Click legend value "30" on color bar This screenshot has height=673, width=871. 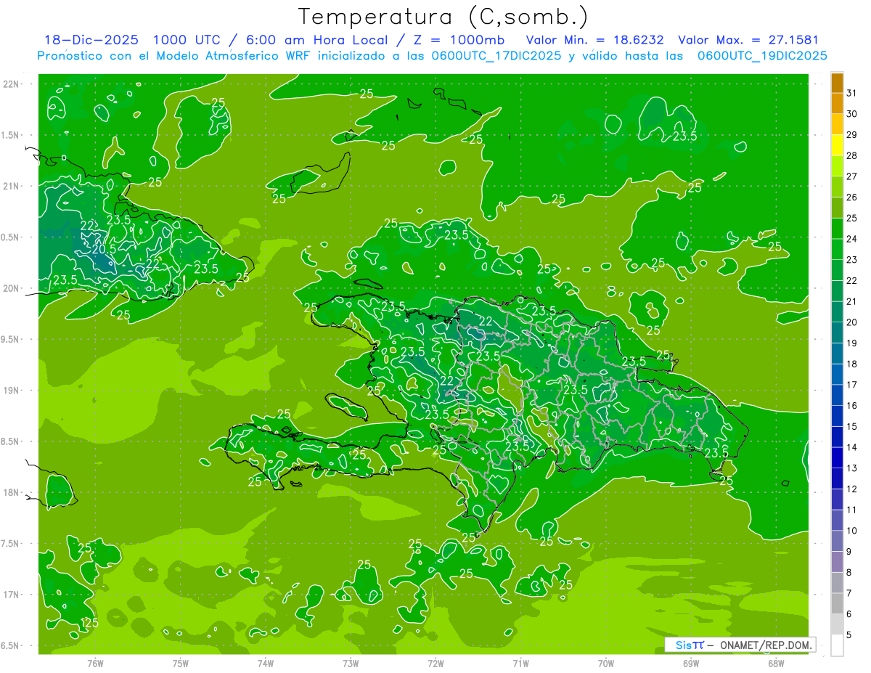pos(852,114)
